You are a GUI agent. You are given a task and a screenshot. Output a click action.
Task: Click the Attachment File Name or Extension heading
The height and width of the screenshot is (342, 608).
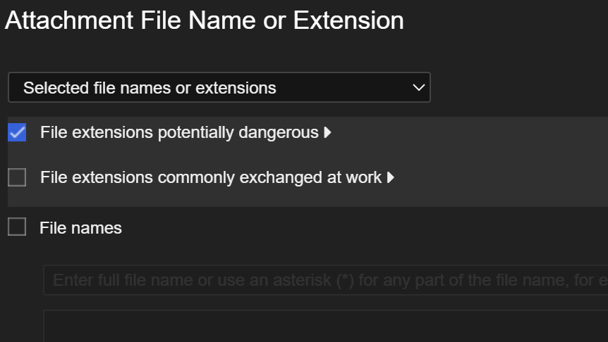(x=205, y=20)
